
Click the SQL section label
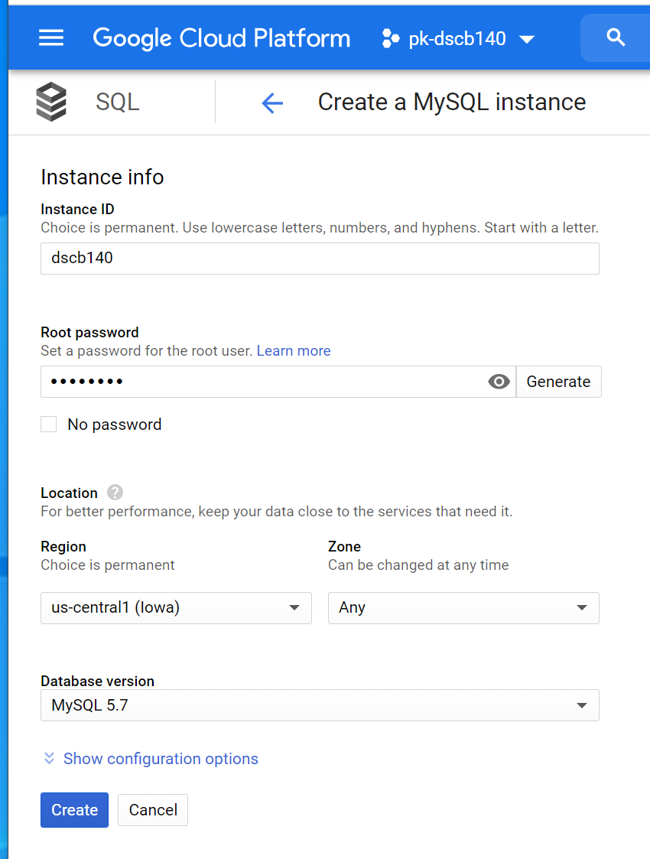point(118,102)
